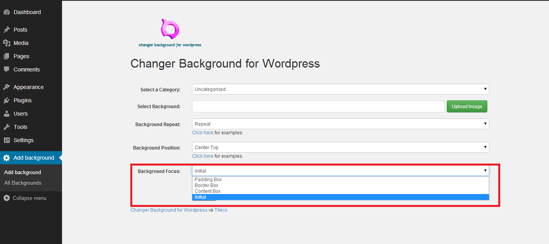Click the Settings sliders icon
This screenshot has width=549, height=244.
tap(6, 140)
